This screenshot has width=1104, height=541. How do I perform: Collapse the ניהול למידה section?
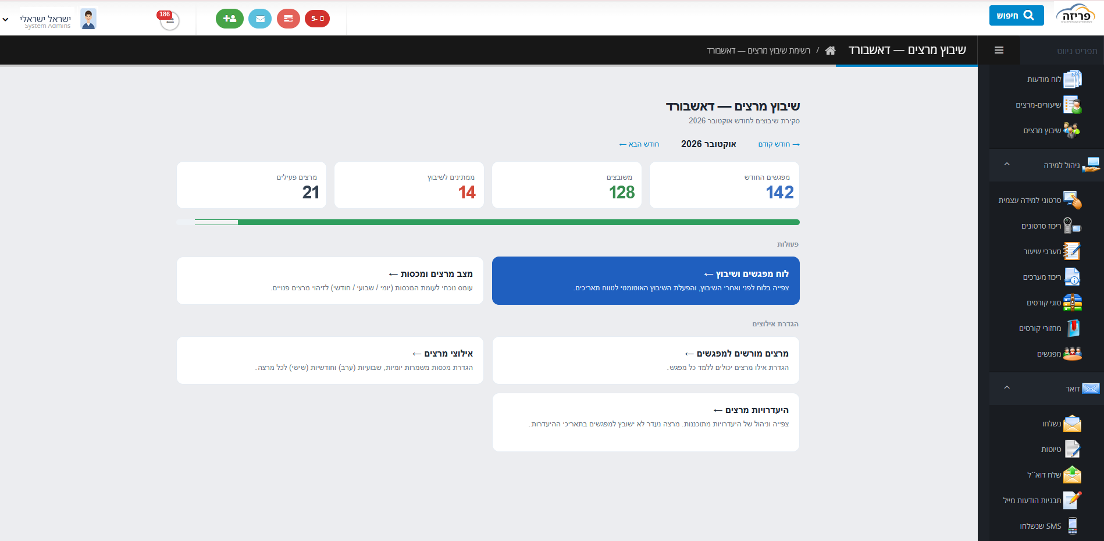pyautogui.click(x=1007, y=165)
